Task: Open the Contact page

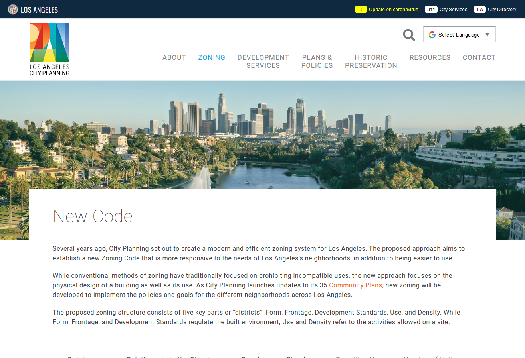Action: point(479,57)
